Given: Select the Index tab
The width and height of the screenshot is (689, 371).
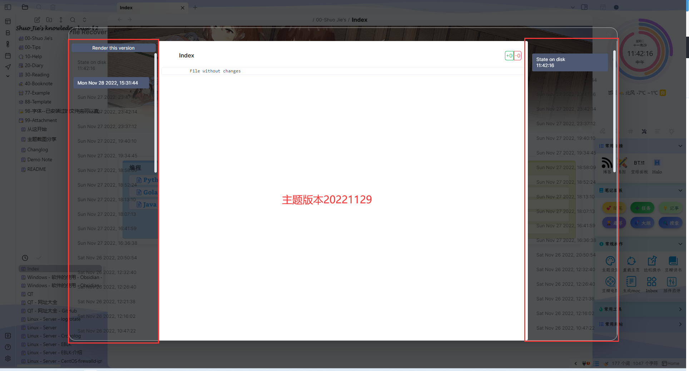Looking at the screenshot, I should [x=127, y=7].
